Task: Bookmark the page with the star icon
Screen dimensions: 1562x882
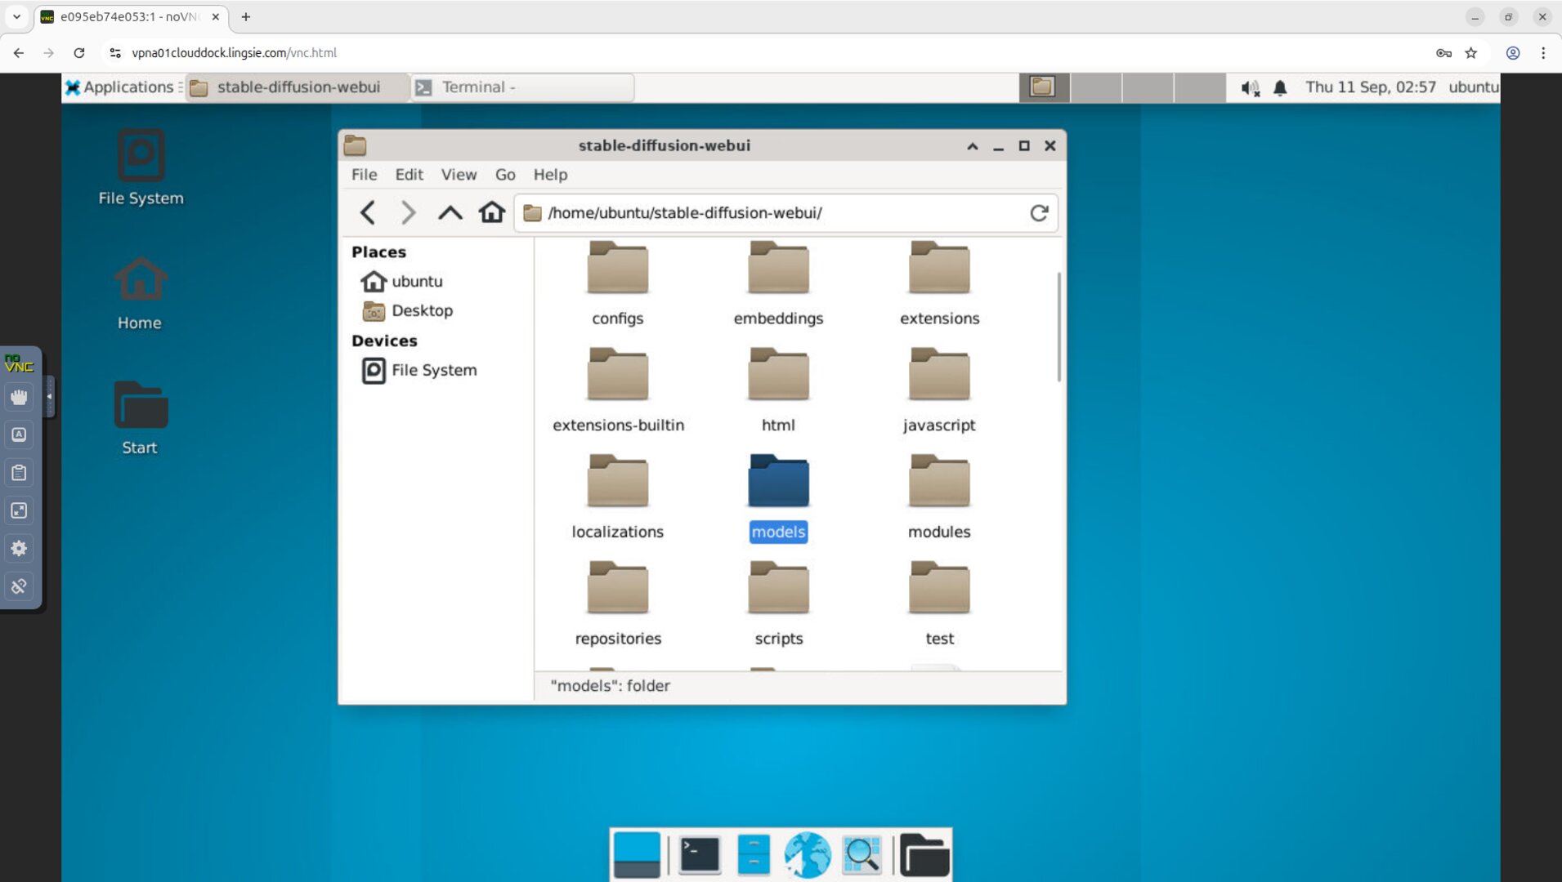Action: (1472, 52)
